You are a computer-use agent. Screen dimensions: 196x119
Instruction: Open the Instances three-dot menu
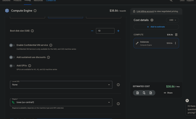(x=175, y=43)
